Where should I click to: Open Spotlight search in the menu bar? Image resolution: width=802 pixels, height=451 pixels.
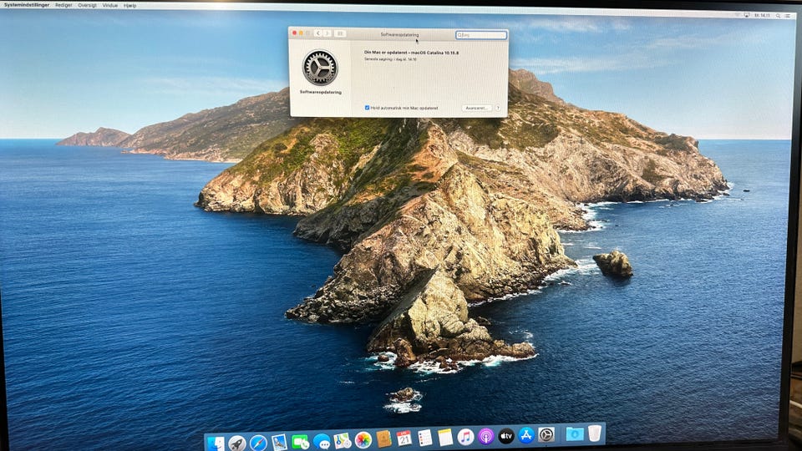pos(778,16)
